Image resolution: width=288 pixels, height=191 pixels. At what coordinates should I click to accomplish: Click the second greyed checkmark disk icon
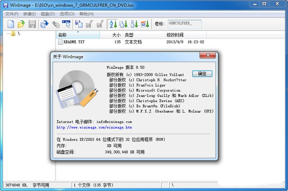click(100, 24)
